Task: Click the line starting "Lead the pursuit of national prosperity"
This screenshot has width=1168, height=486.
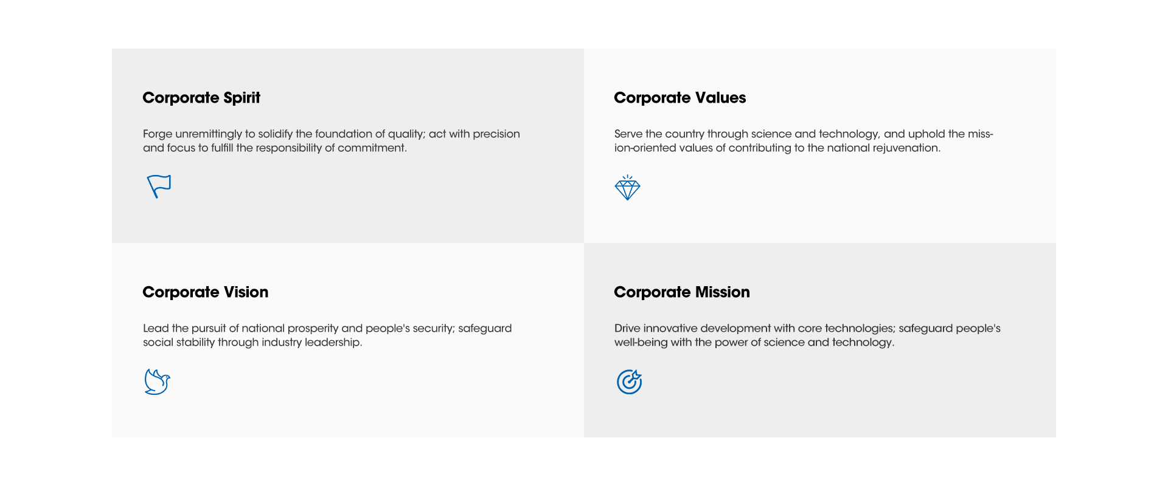Action: (327, 328)
